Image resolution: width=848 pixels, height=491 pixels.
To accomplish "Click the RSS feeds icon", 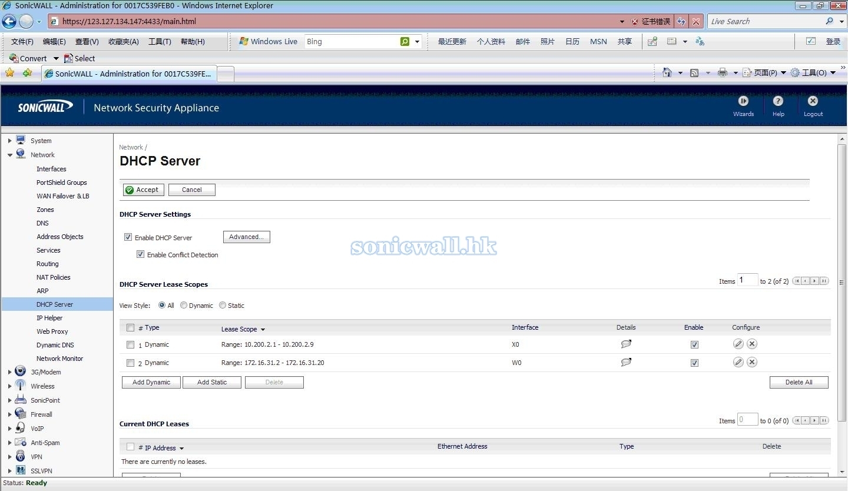I will pos(694,73).
